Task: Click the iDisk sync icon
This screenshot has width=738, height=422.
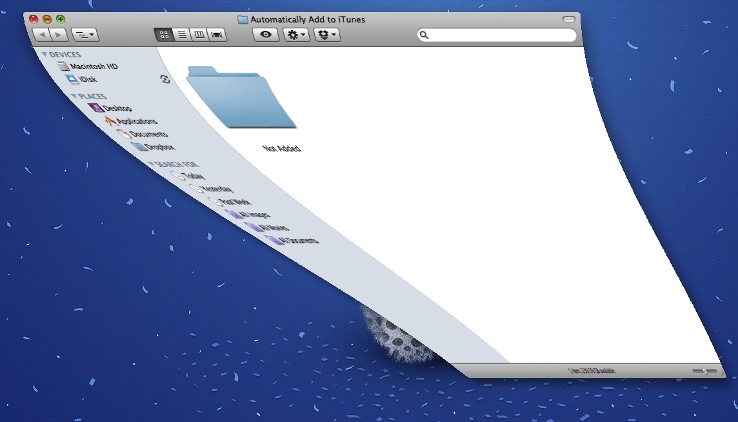Action: (165, 79)
